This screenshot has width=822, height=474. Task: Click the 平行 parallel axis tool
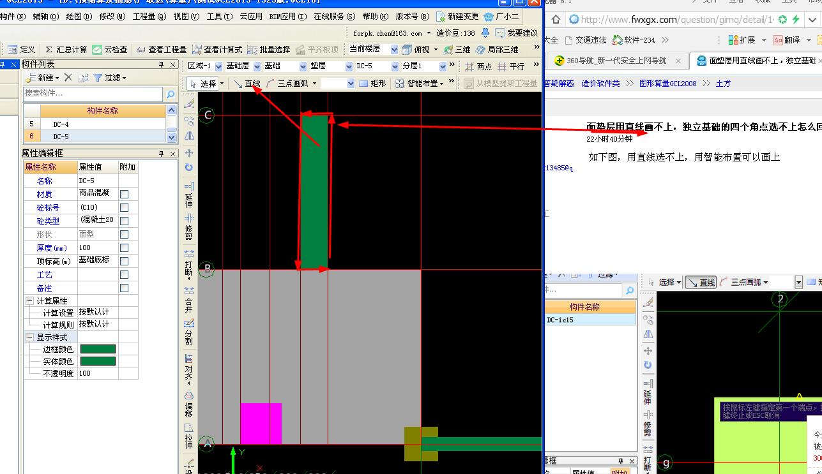click(x=512, y=66)
